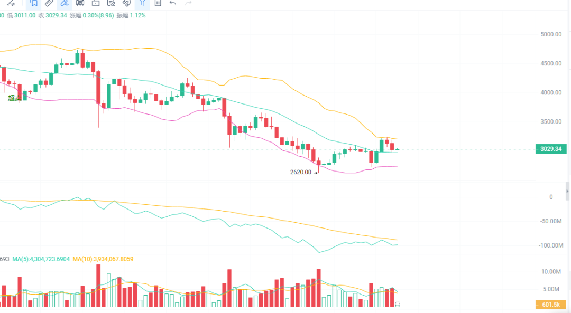Expand the right side panel collapse handle
The height and width of the screenshot is (313, 571).
tap(568, 189)
